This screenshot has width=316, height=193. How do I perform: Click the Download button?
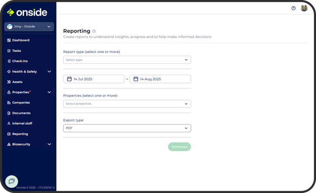click(179, 147)
